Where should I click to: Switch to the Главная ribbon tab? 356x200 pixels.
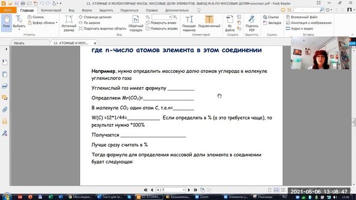(x=27, y=10)
